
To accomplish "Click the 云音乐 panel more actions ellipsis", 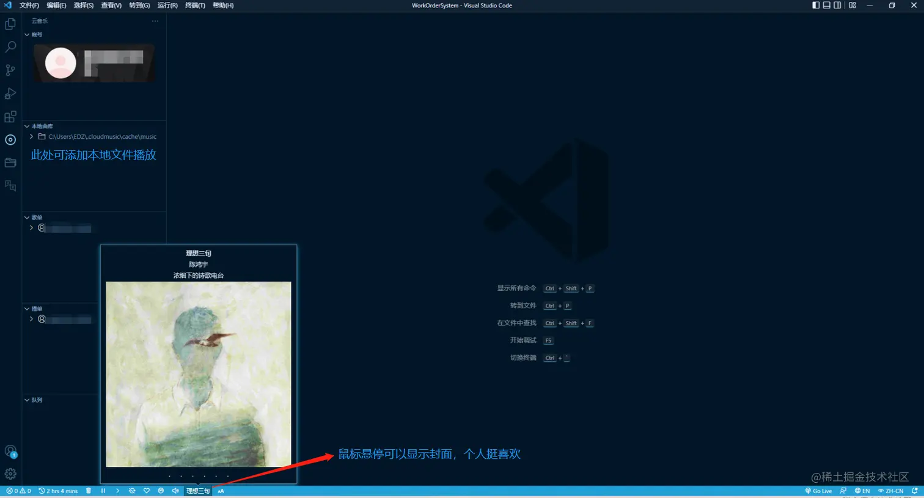I will click(155, 21).
